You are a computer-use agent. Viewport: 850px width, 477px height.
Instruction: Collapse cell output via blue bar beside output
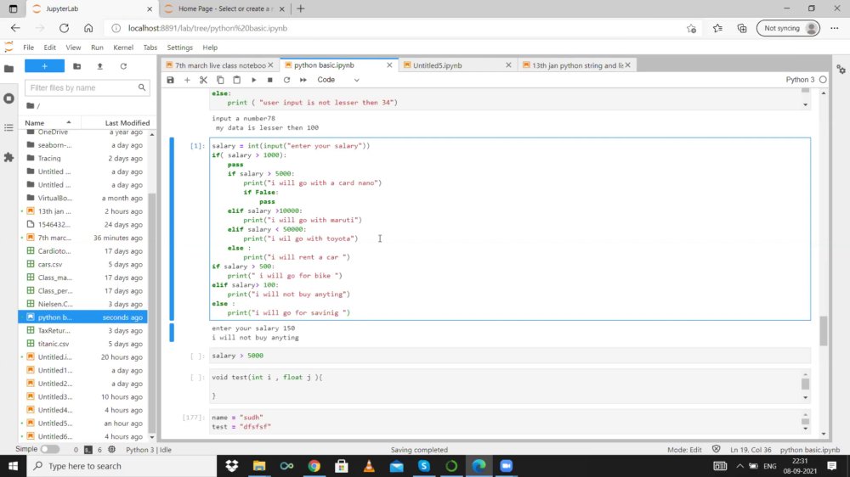click(x=172, y=333)
